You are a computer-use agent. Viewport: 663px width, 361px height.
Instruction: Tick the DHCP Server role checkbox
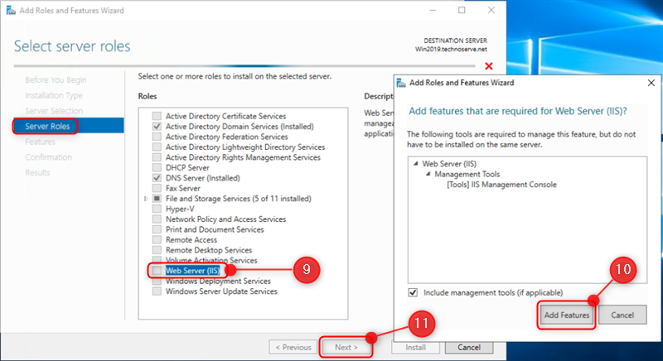tap(157, 167)
